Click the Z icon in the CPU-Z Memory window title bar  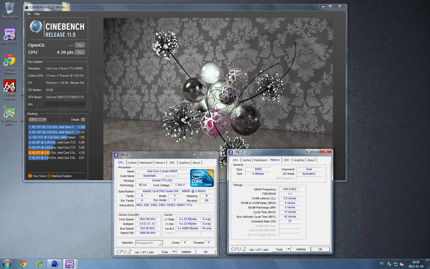(x=231, y=152)
